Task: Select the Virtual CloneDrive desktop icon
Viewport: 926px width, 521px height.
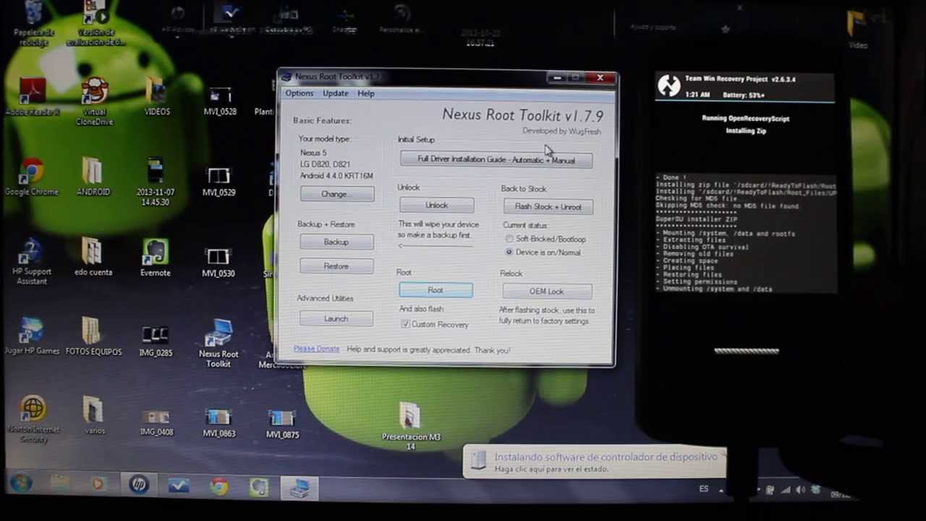Action: (95, 102)
